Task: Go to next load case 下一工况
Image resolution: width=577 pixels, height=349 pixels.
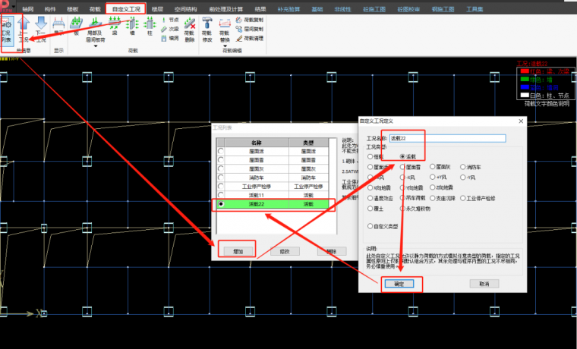Action: tap(41, 33)
